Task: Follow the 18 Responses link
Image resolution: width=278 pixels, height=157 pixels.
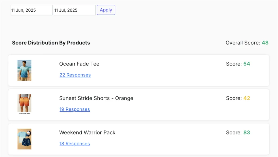Action: 75,144
